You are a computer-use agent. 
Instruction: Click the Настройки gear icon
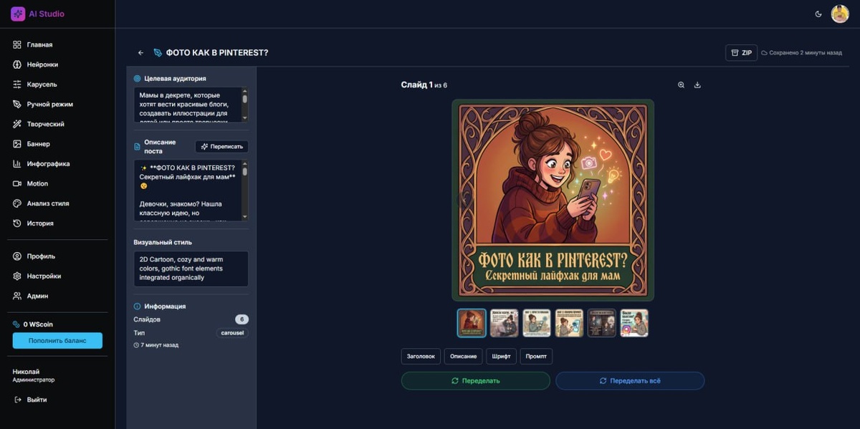click(x=17, y=276)
